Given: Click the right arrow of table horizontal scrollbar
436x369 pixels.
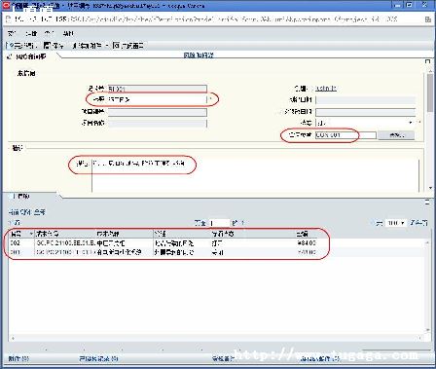Looking at the screenshot, I should click(x=420, y=338).
